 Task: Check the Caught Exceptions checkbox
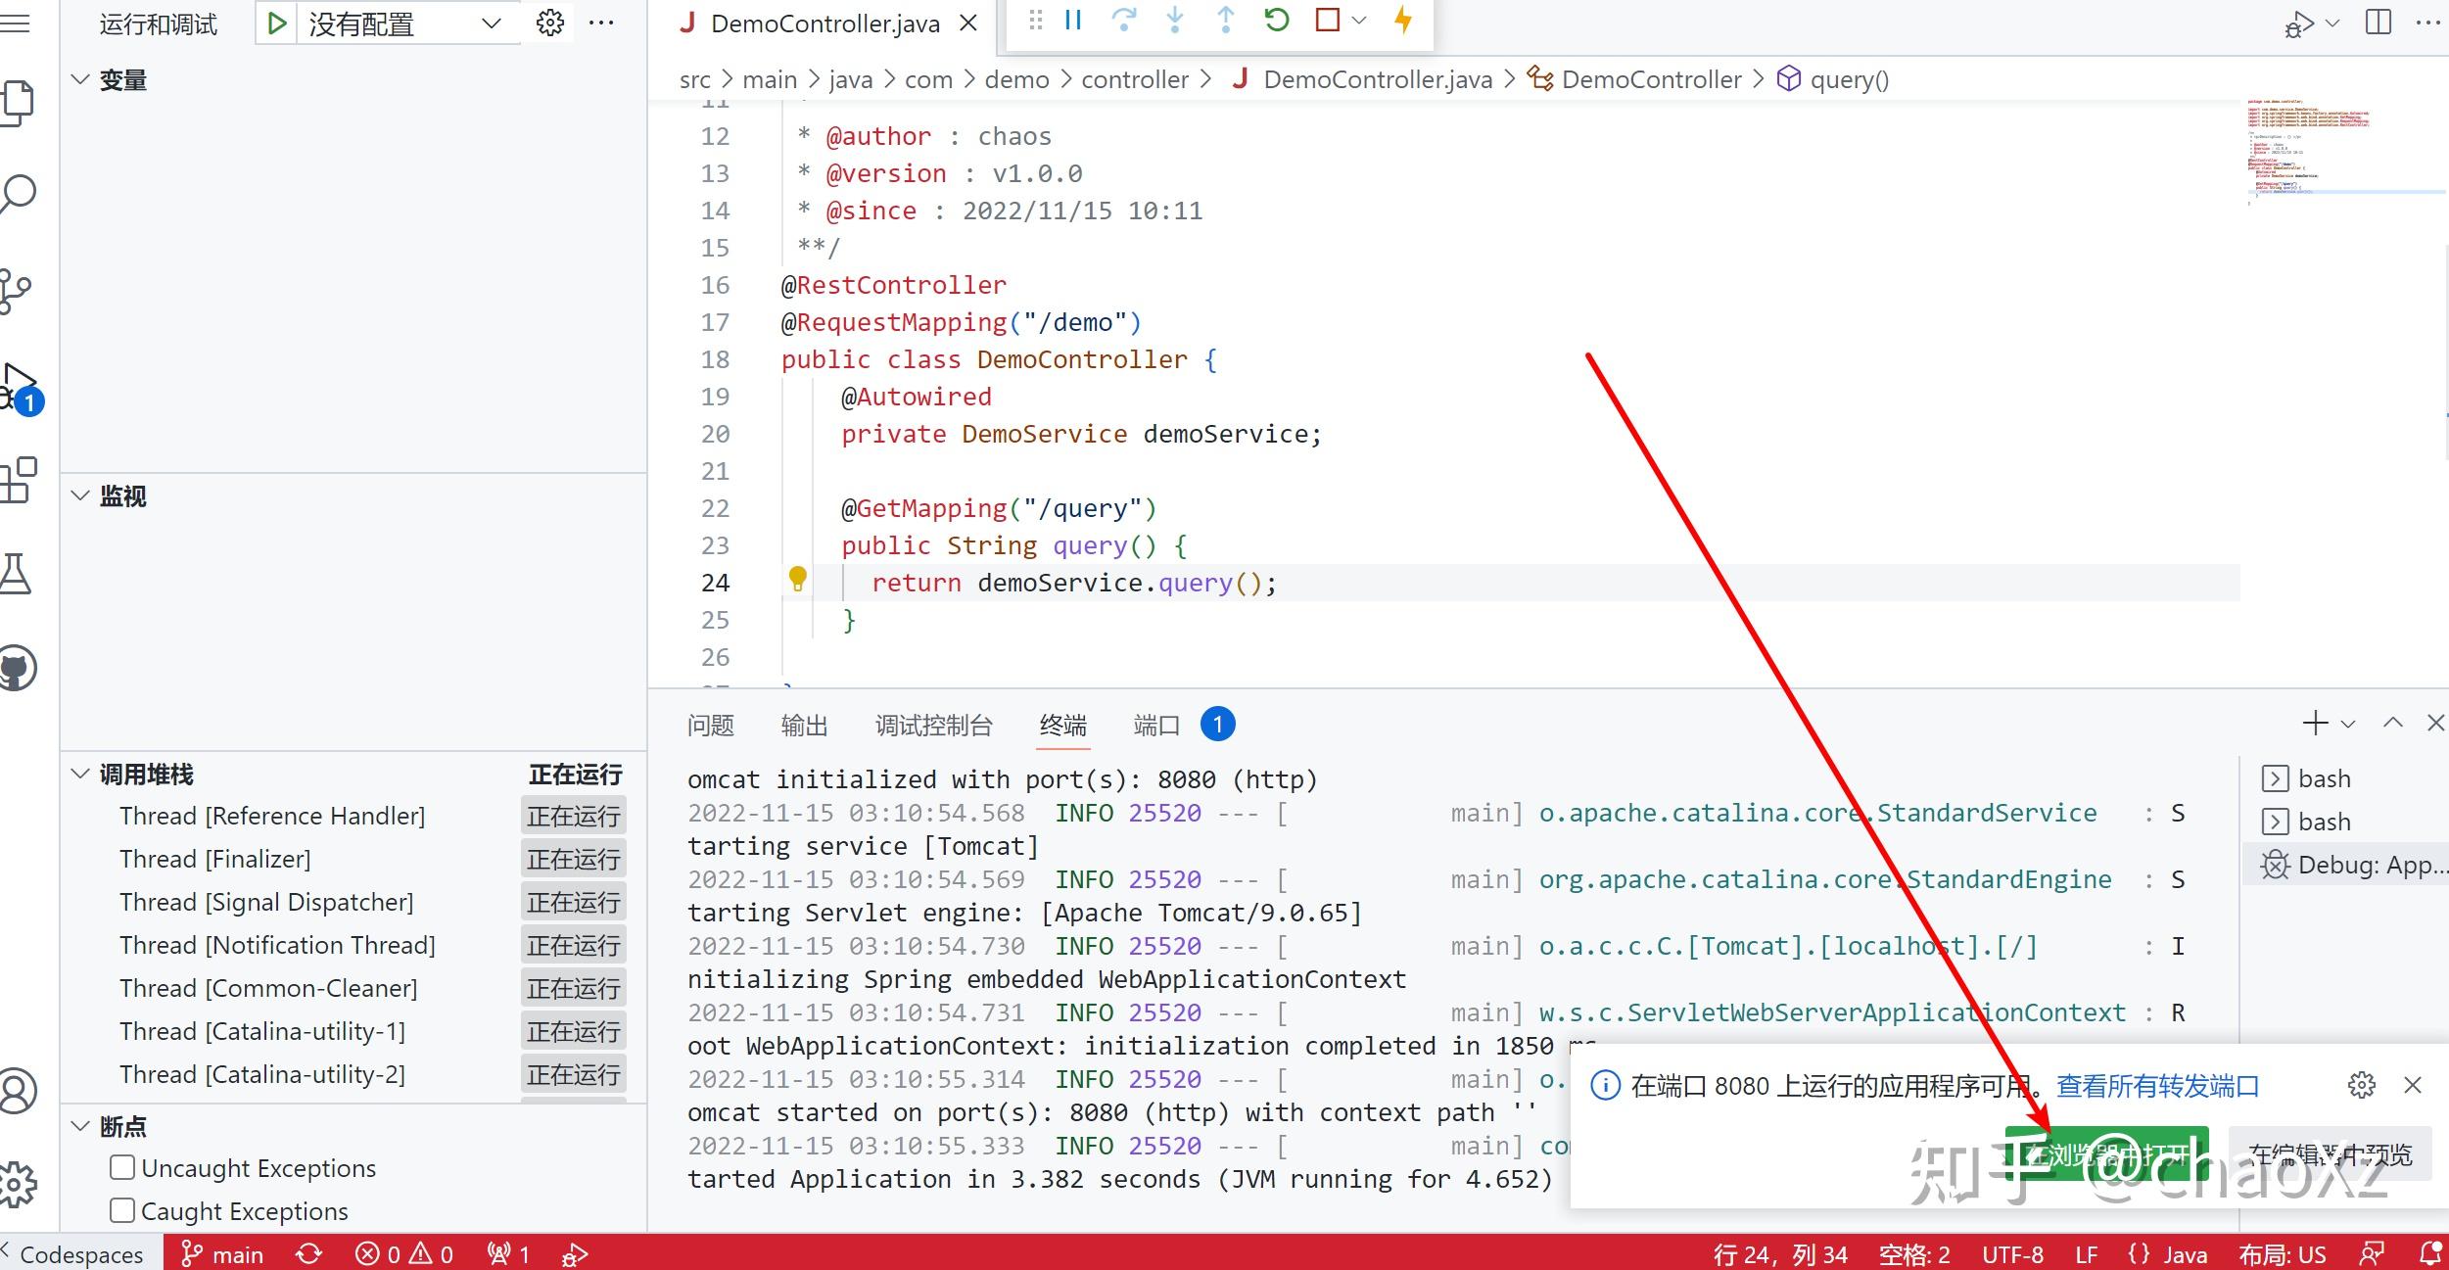121,1210
